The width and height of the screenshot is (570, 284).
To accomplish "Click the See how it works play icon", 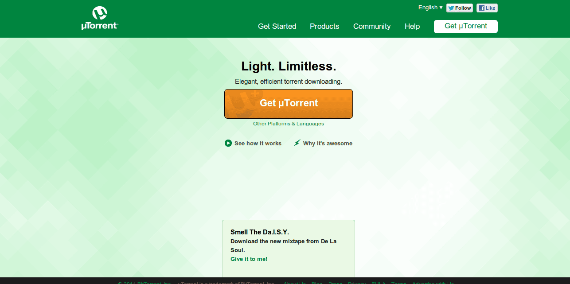I will pyautogui.click(x=228, y=143).
